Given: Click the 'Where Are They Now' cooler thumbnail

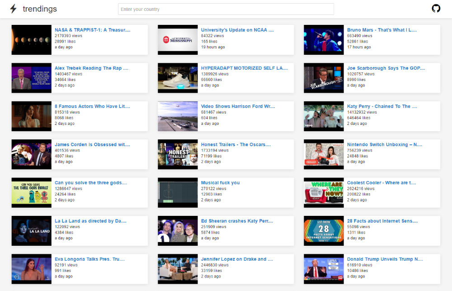Looking at the screenshot, I should 324,192.
